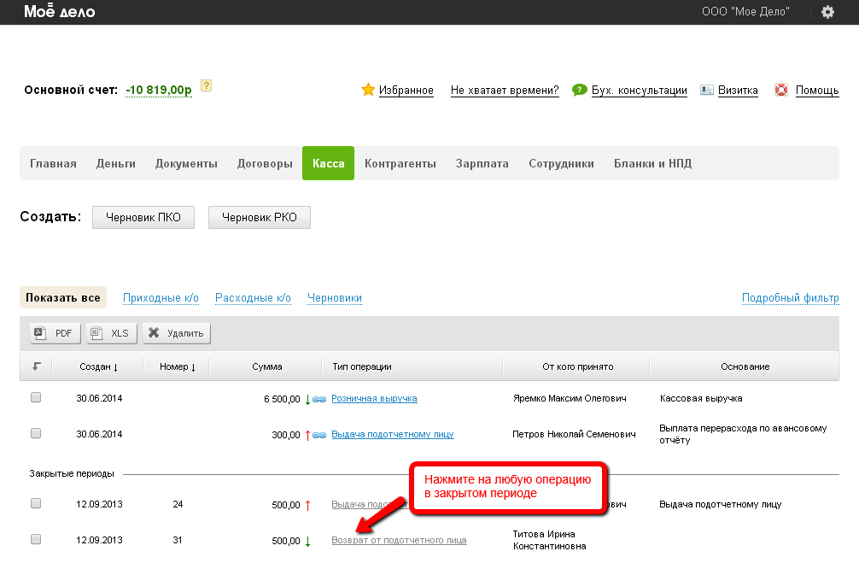The width and height of the screenshot is (859, 563).
Task: Open Возврат от подотчетного лица operation
Action: [x=399, y=540]
